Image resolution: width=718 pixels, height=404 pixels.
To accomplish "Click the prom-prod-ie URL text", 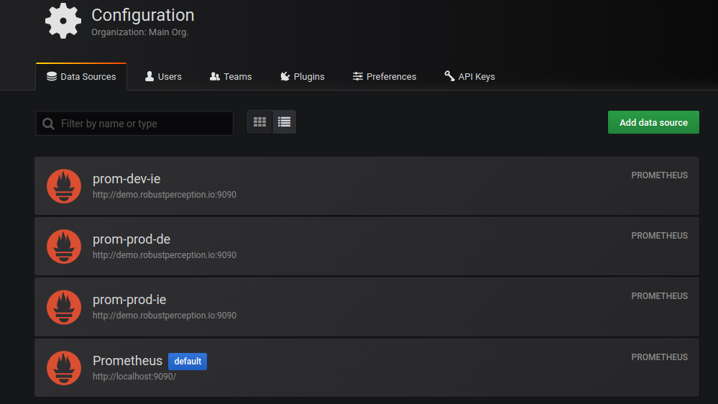I will pyautogui.click(x=165, y=316).
